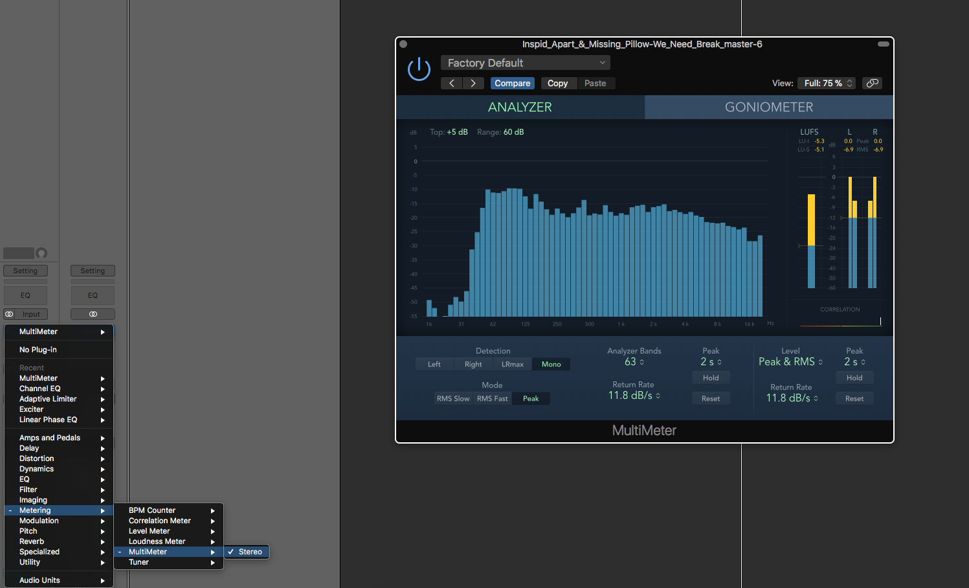Select RMS Slow analyzer mode
969x588 pixels.
point(453,398)
